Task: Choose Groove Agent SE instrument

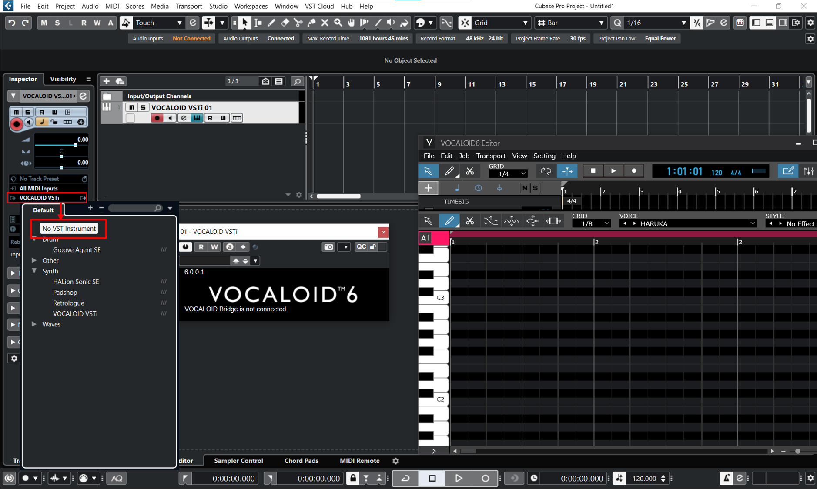Action: [x=77, y=250]
